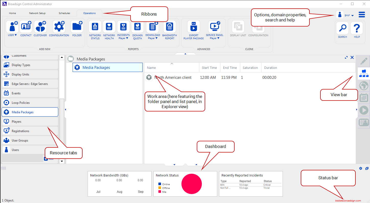370x203 pixels.
Task: Sort list by the Name column
Action: pyautogui.click(x=151, y=68)
